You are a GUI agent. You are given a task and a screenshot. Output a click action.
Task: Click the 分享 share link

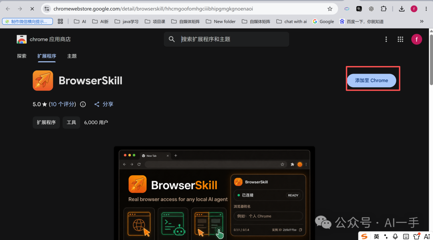[x=104, y=104]
